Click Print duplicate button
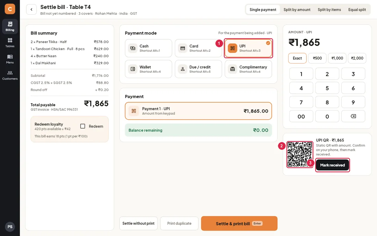377x236 pixels. (x=179, y=223)
